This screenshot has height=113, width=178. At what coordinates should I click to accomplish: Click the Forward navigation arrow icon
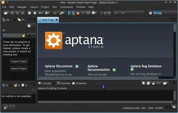click(x=122, y=13)
